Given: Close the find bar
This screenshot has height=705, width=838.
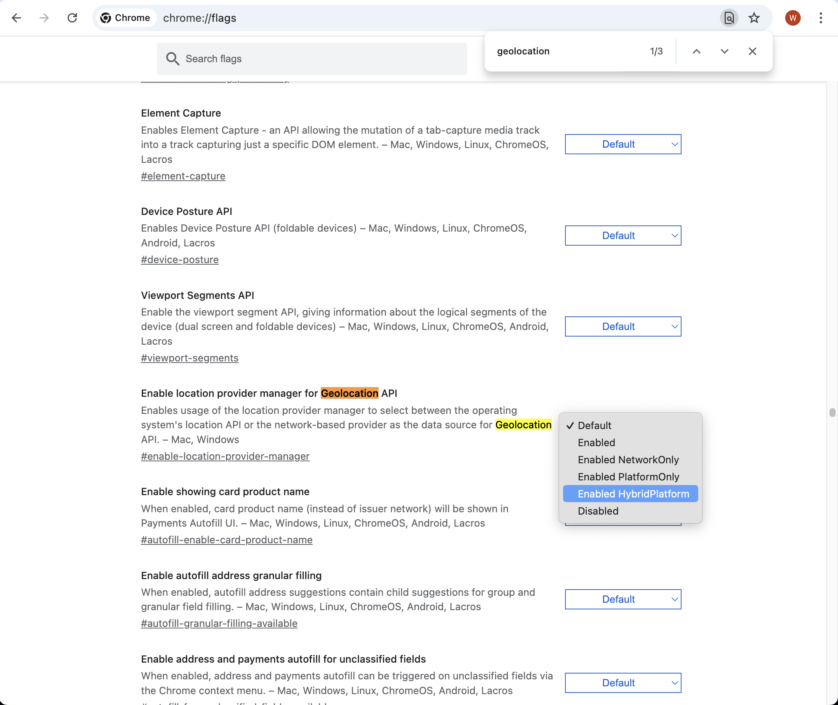Looking at the screenshot, I should 752,51.
